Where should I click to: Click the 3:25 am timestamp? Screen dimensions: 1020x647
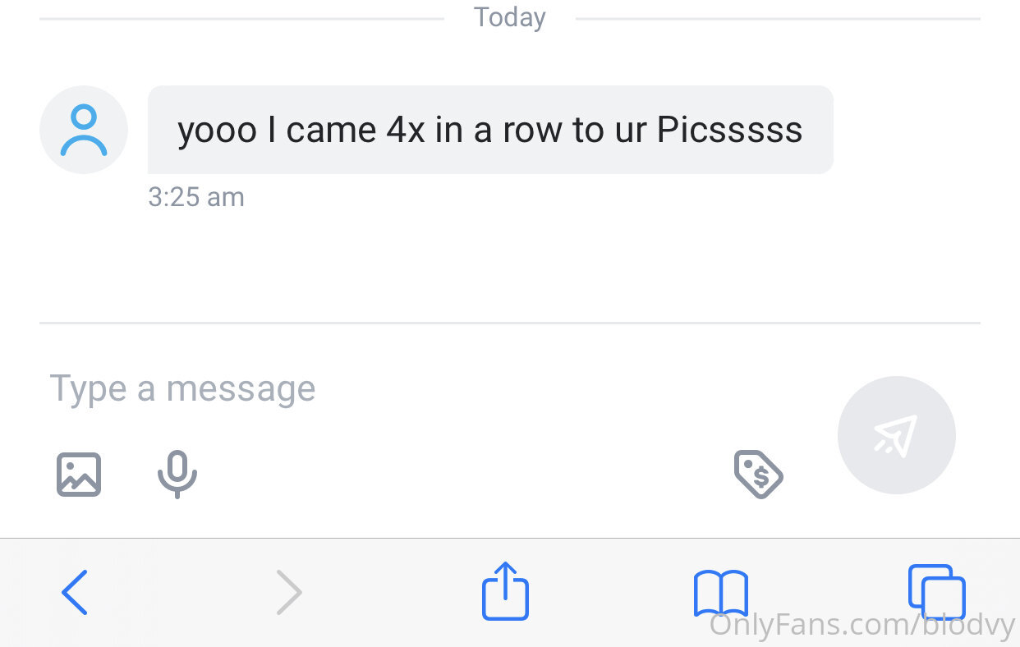[196, 197]
